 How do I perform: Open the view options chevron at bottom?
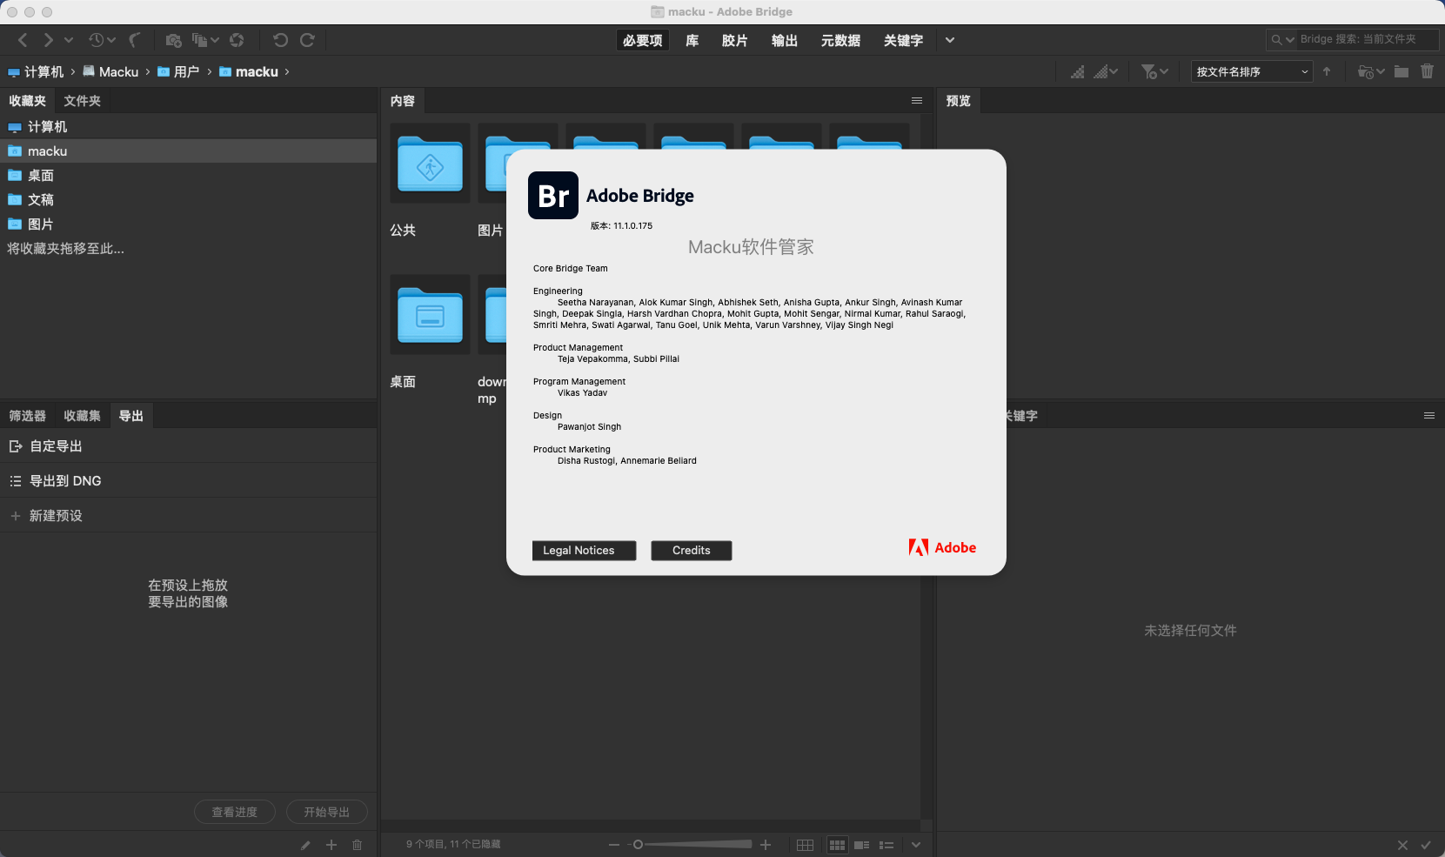(916, 845)
